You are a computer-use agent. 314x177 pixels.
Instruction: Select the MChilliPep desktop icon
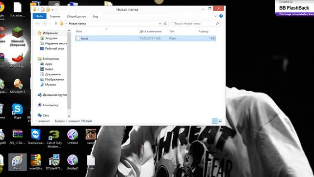click(18, 60)
